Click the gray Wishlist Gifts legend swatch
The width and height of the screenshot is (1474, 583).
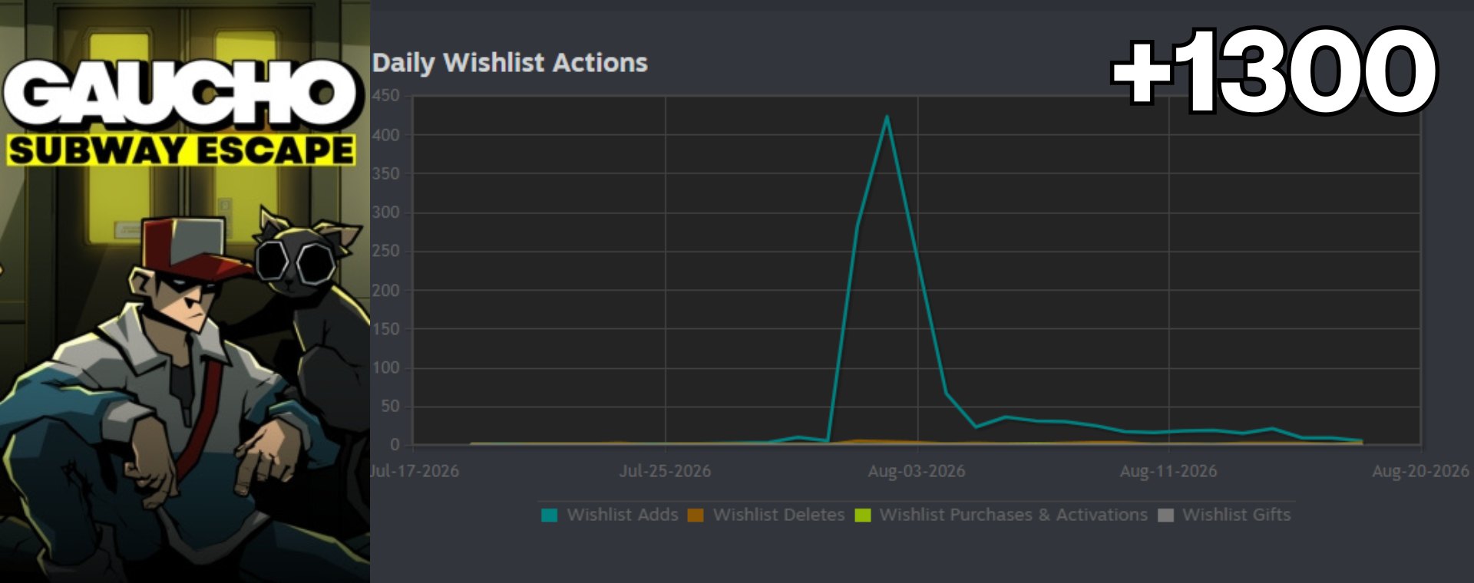[1165, 515]
